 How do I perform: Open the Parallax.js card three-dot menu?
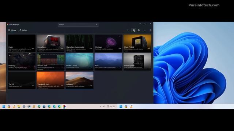(x=33, y=67)
